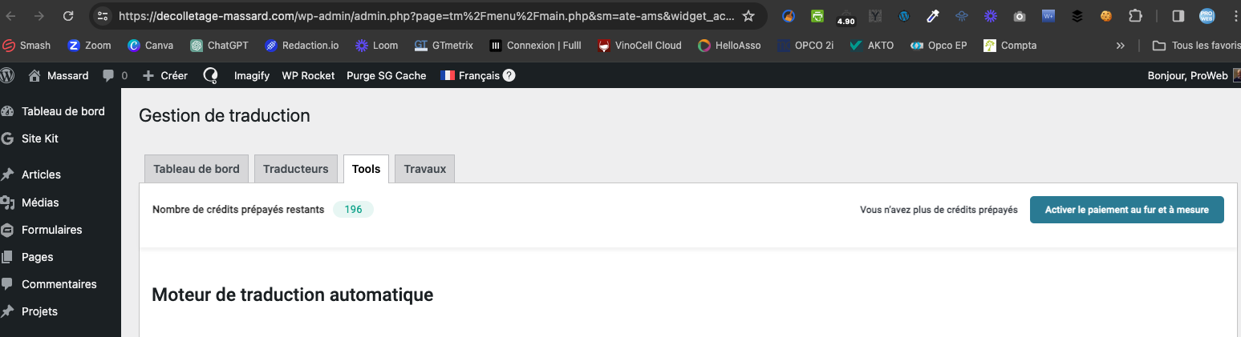Click the Site Kit Google icon in sidebar
1241x337 pixels.
7,138
